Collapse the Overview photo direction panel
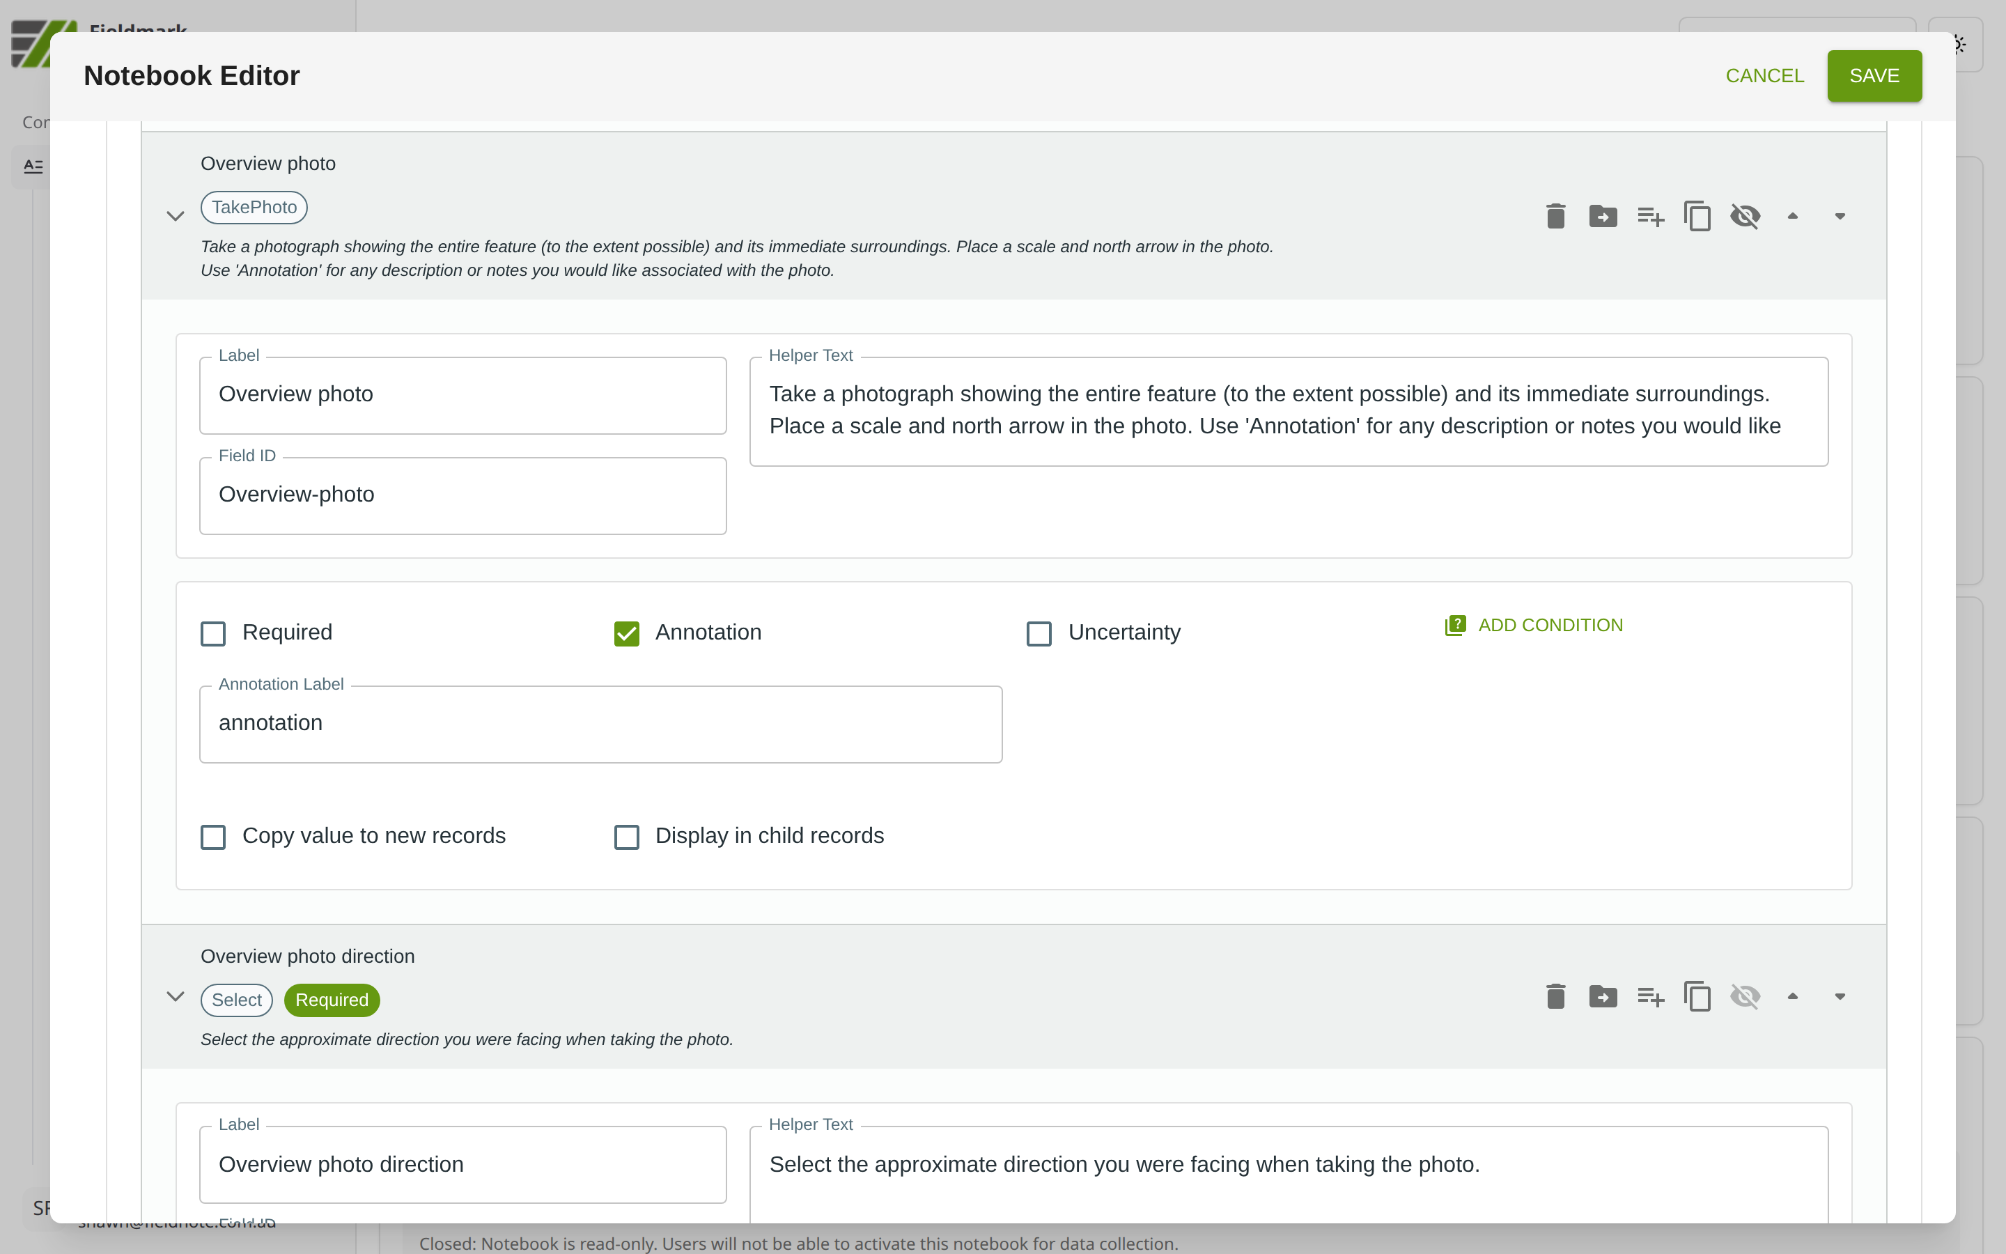This screenshot has height=1254, width=2006. 175,996
